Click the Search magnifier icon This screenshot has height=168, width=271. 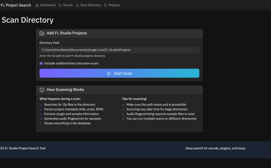60,5
